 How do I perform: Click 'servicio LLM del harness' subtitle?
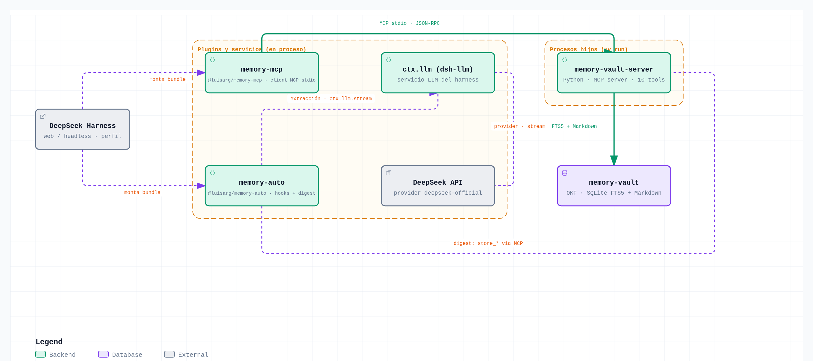tap(438, 80)
